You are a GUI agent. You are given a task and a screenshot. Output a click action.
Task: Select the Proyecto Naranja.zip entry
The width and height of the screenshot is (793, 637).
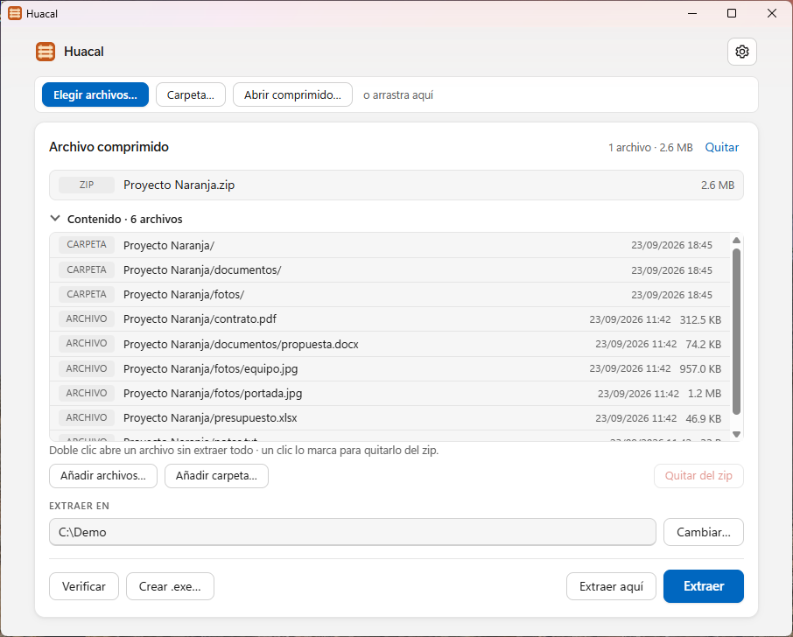click(x=396, y=185)
